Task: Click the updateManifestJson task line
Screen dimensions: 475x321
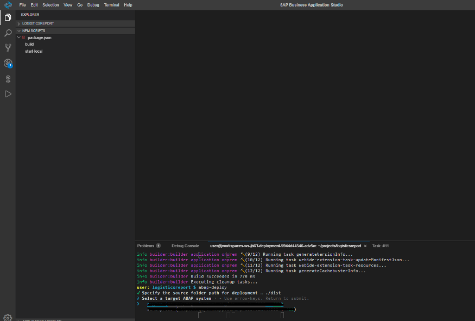Action: coord(273,260)
